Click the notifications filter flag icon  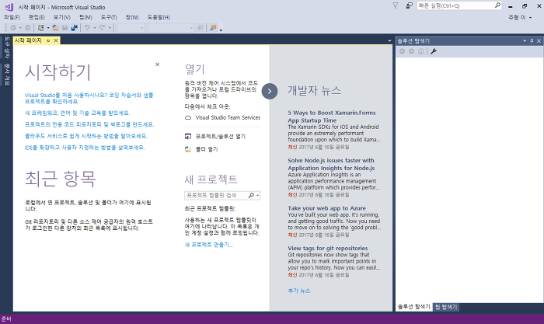click(395, 5)
